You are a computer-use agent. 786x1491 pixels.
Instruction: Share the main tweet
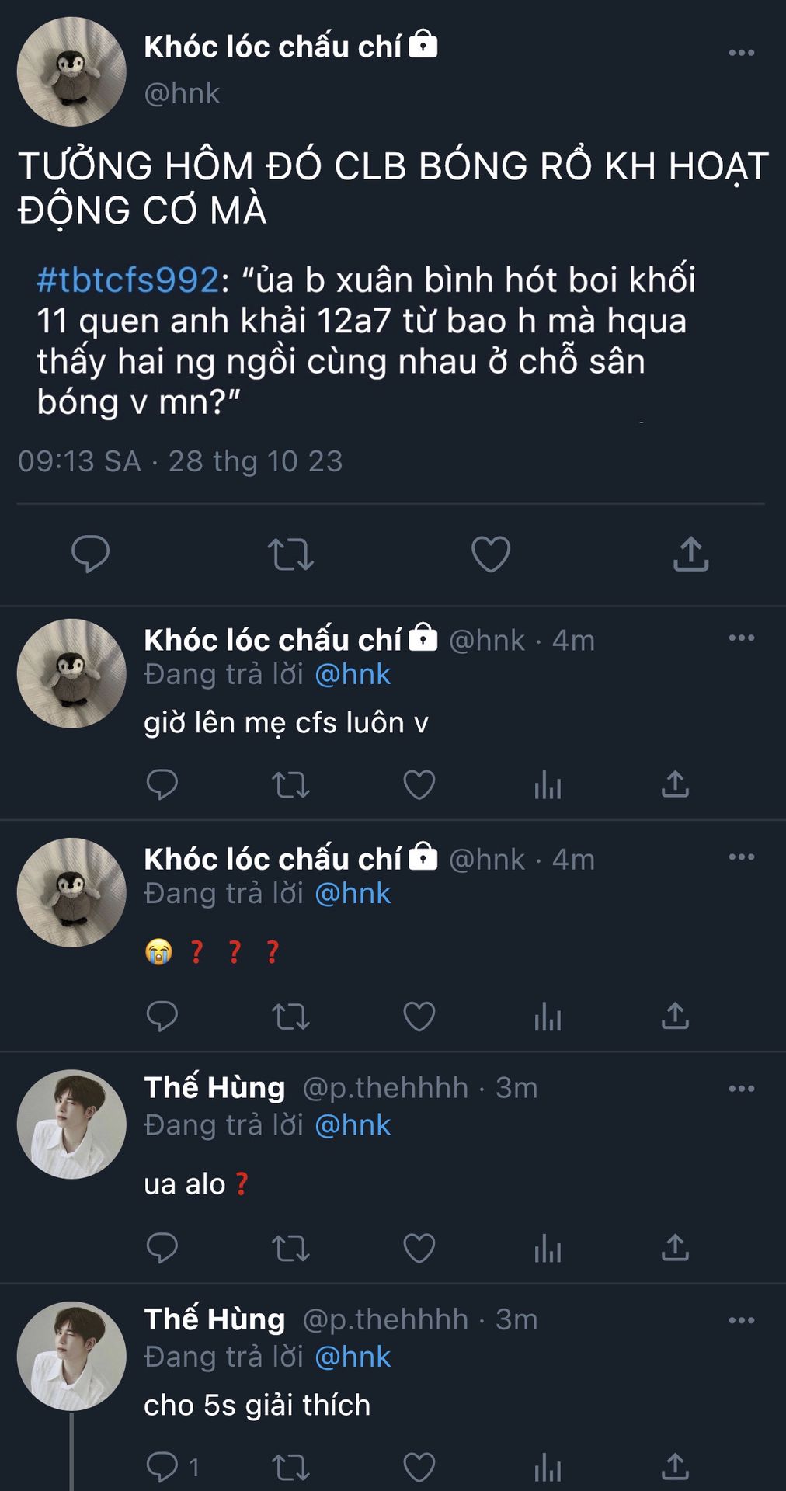coord(690,554)
